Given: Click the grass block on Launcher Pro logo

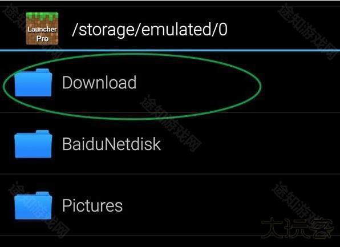Looking at the screenshot, I should 42,17.
